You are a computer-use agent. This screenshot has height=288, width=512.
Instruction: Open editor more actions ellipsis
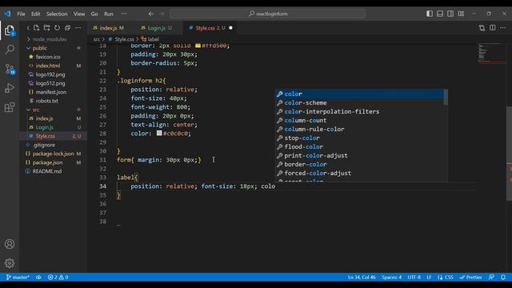[503, 28]
